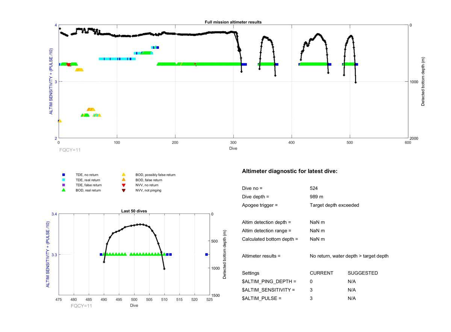451x332 pixels.
Task: Click bottom chart x-axis tick 490
Action: [x=104, y=299]
